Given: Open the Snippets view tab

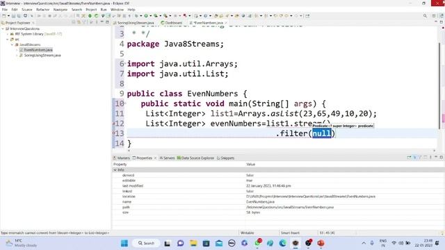Looking at the screenshot, I should click(225, 158).
